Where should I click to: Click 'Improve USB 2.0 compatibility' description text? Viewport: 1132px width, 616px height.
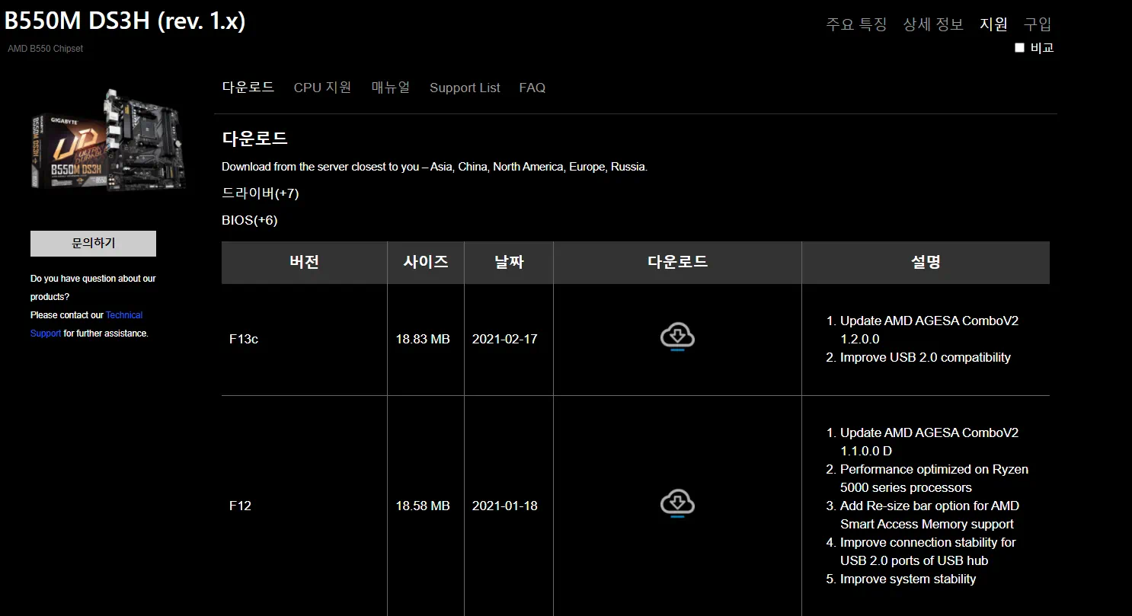[925, 357]
